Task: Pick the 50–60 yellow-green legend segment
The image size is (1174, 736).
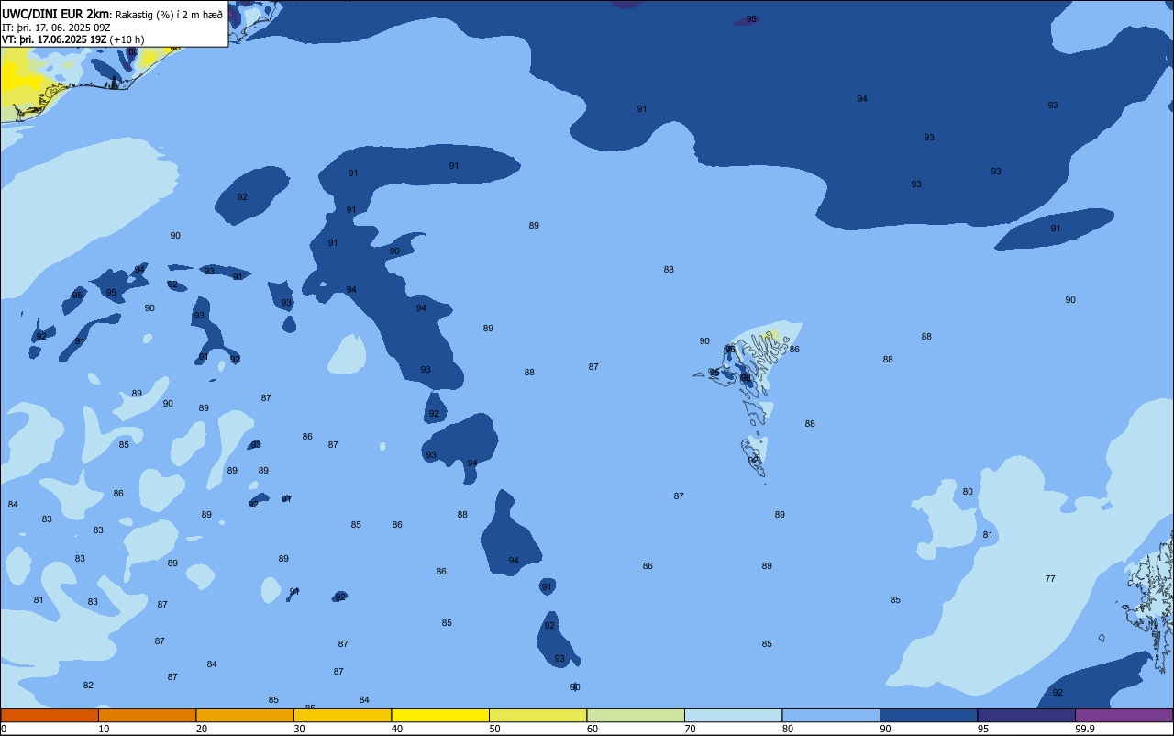Action: [537, 715]
